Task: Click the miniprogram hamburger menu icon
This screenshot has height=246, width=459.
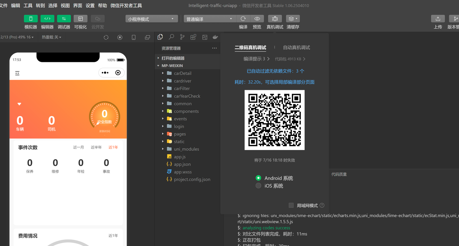Action: click(17, 73)
